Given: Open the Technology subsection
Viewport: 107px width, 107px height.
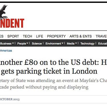Looking at the screenshot, I should 87,43.
